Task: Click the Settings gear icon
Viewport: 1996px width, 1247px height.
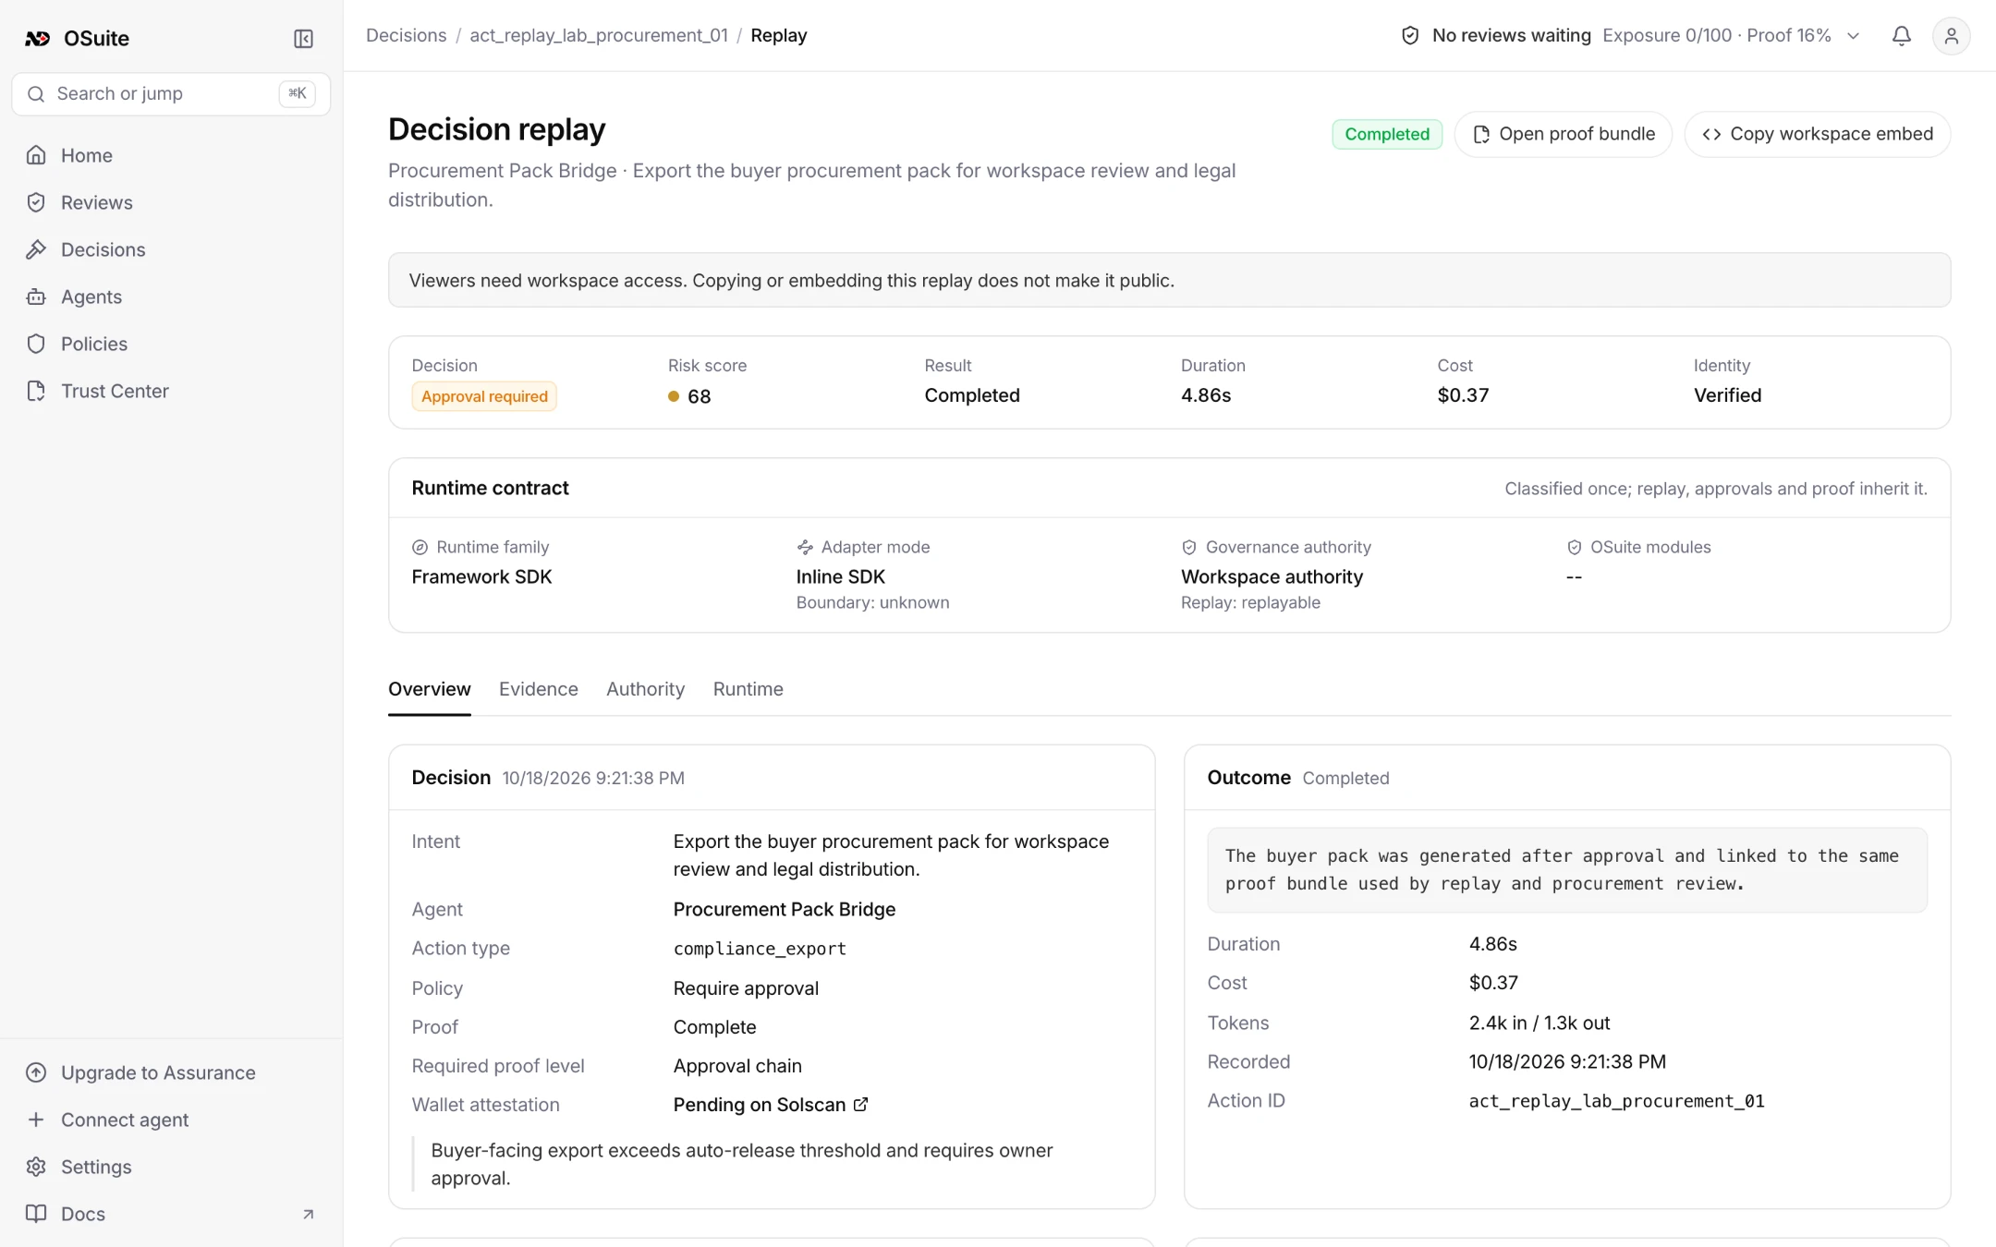Action: pyautogui.click(x=36, y=1167)
